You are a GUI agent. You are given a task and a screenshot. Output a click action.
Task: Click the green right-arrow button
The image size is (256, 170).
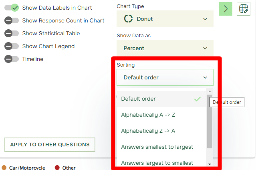pyautogui.click(x=226, y=9)
